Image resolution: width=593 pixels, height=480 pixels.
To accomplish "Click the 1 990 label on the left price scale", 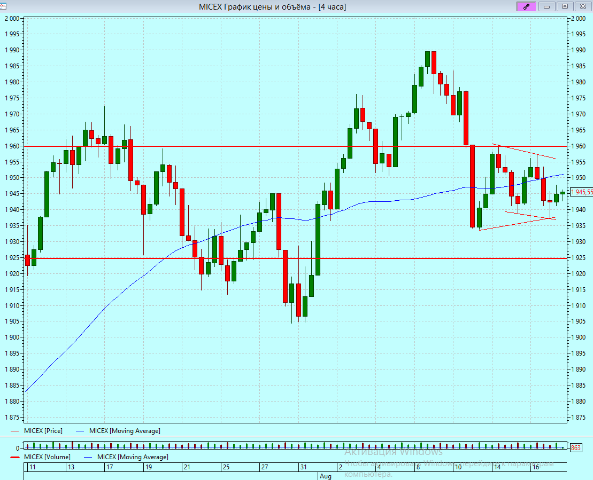I will point(12,50).
